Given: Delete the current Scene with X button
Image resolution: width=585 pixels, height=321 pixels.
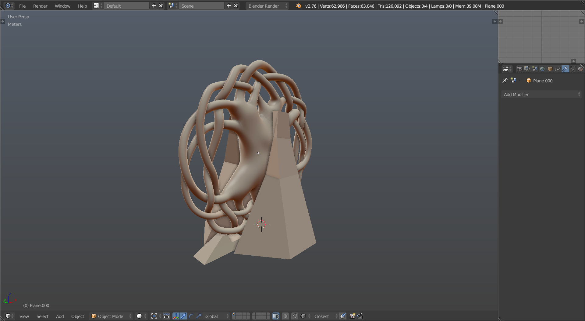Looking at the screenshot, I should (236, 6).
